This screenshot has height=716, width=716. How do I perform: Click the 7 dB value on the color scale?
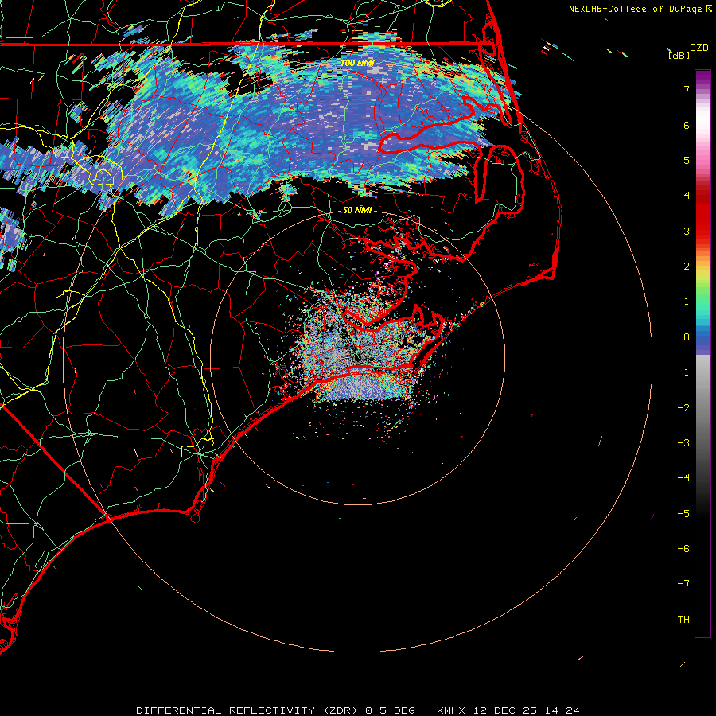[687, 89]
